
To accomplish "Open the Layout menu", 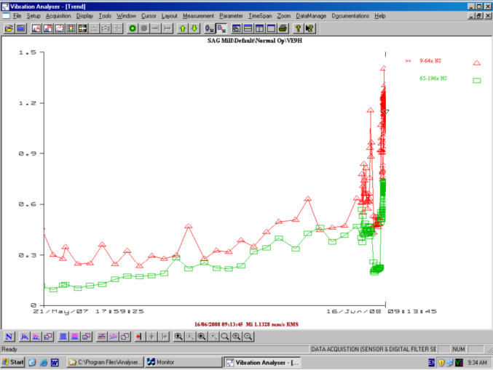I will tap(169, 16).
